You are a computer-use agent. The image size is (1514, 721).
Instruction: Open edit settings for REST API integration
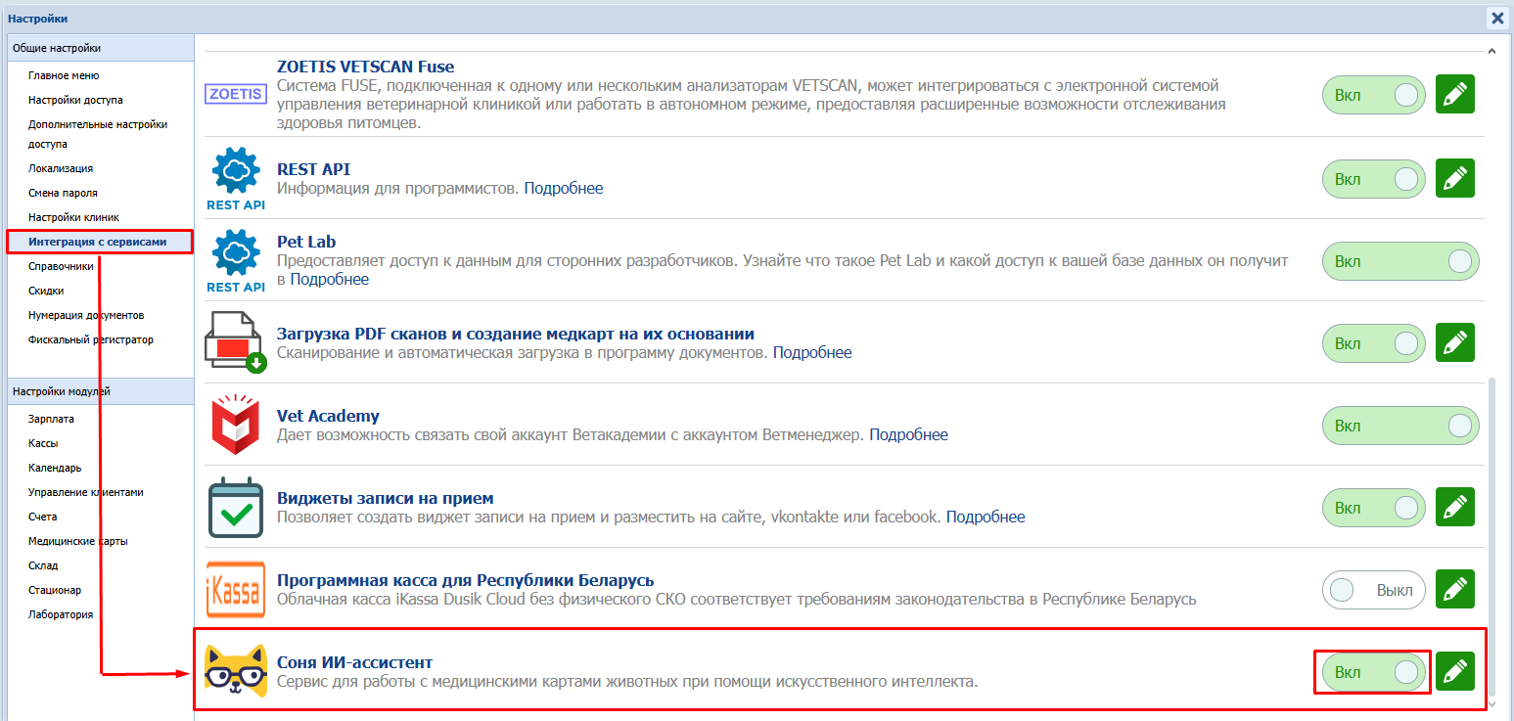(x=1454, y=179)
